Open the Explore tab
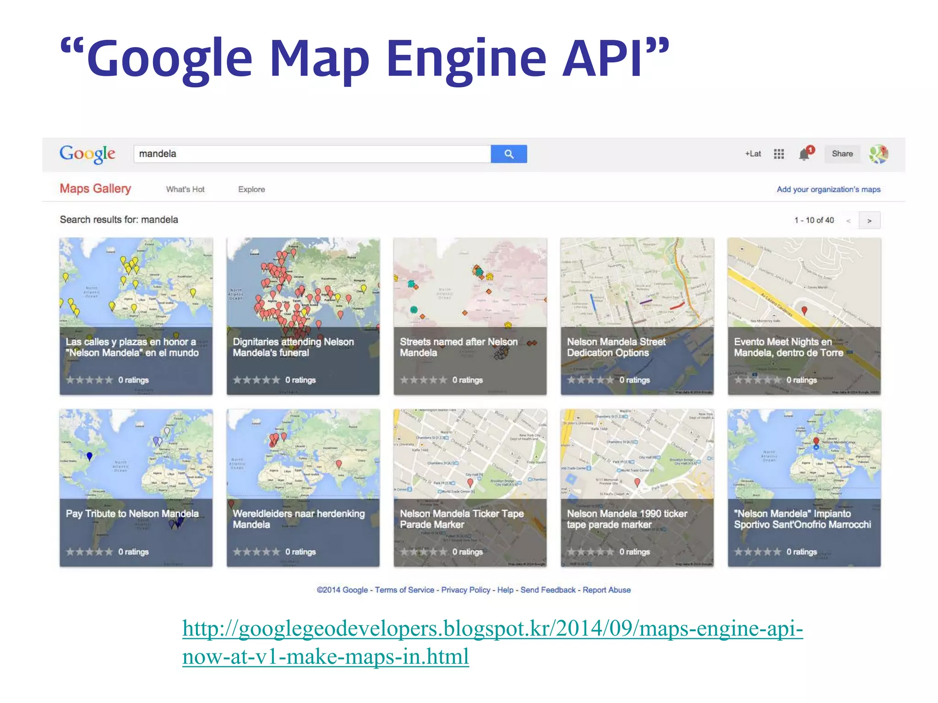This screenshot has height=703, width=938. [x=251, y=189]
